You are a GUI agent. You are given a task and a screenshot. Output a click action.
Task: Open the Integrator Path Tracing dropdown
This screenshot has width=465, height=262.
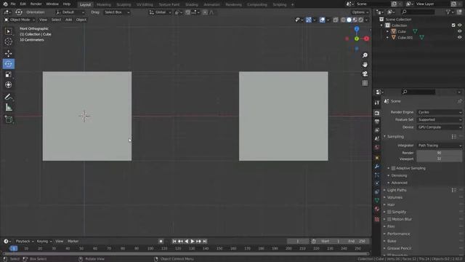tap(440, 146)
